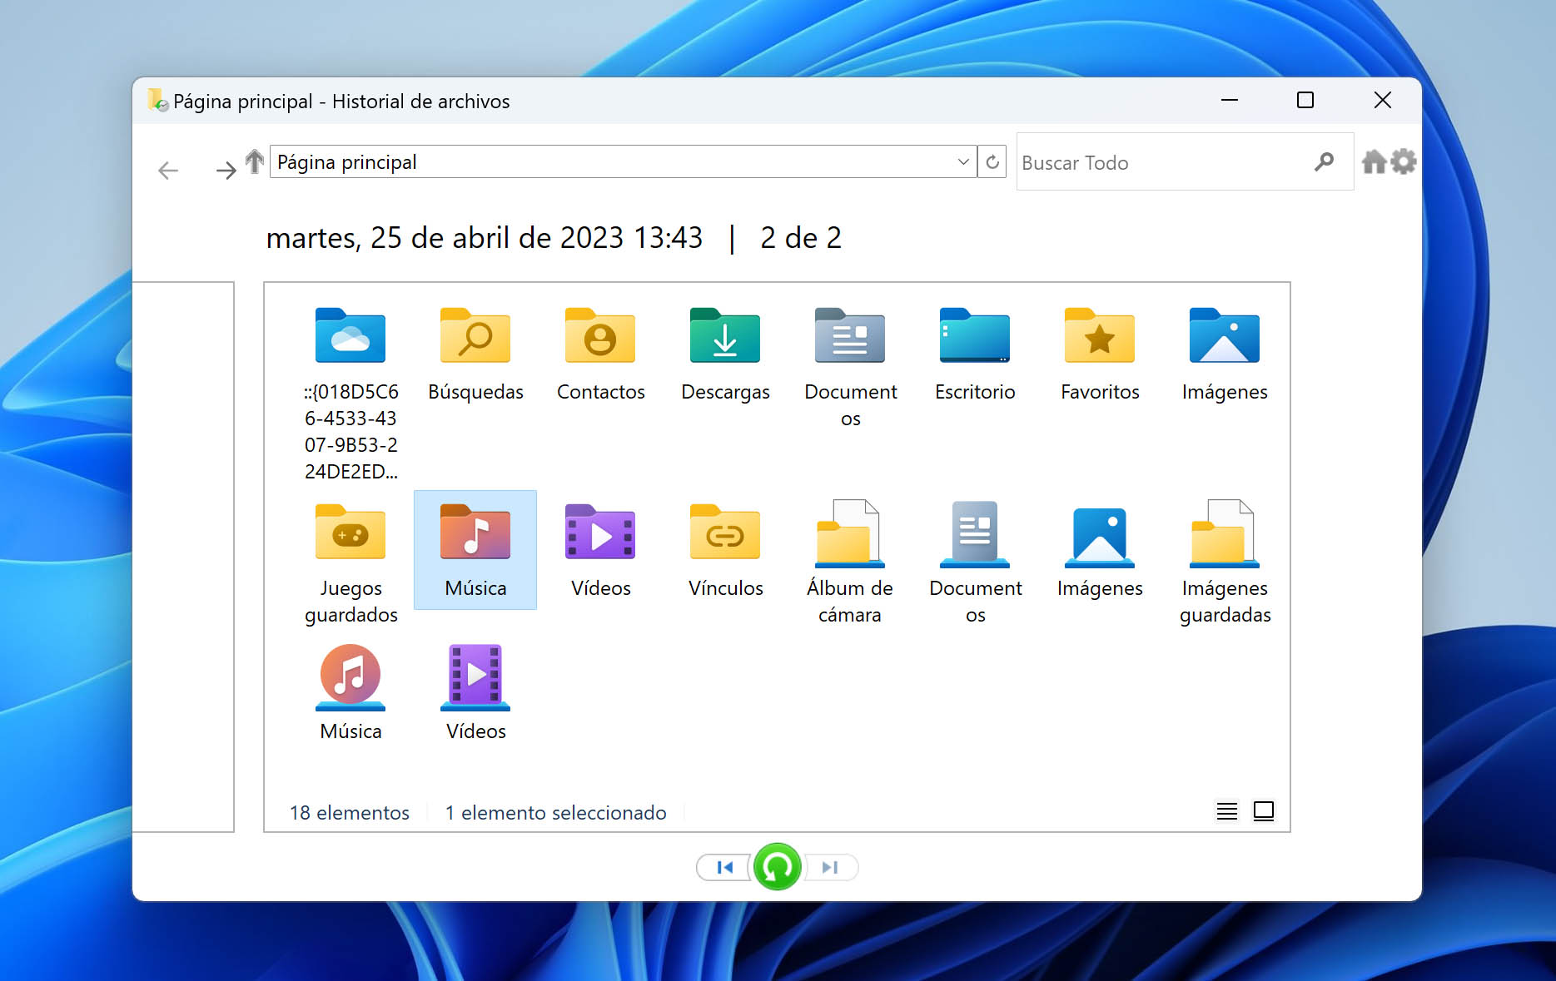This screenshot has height=981, width=1556.
Task: Open the settings gear menu
Action: tap(1404, 161)
